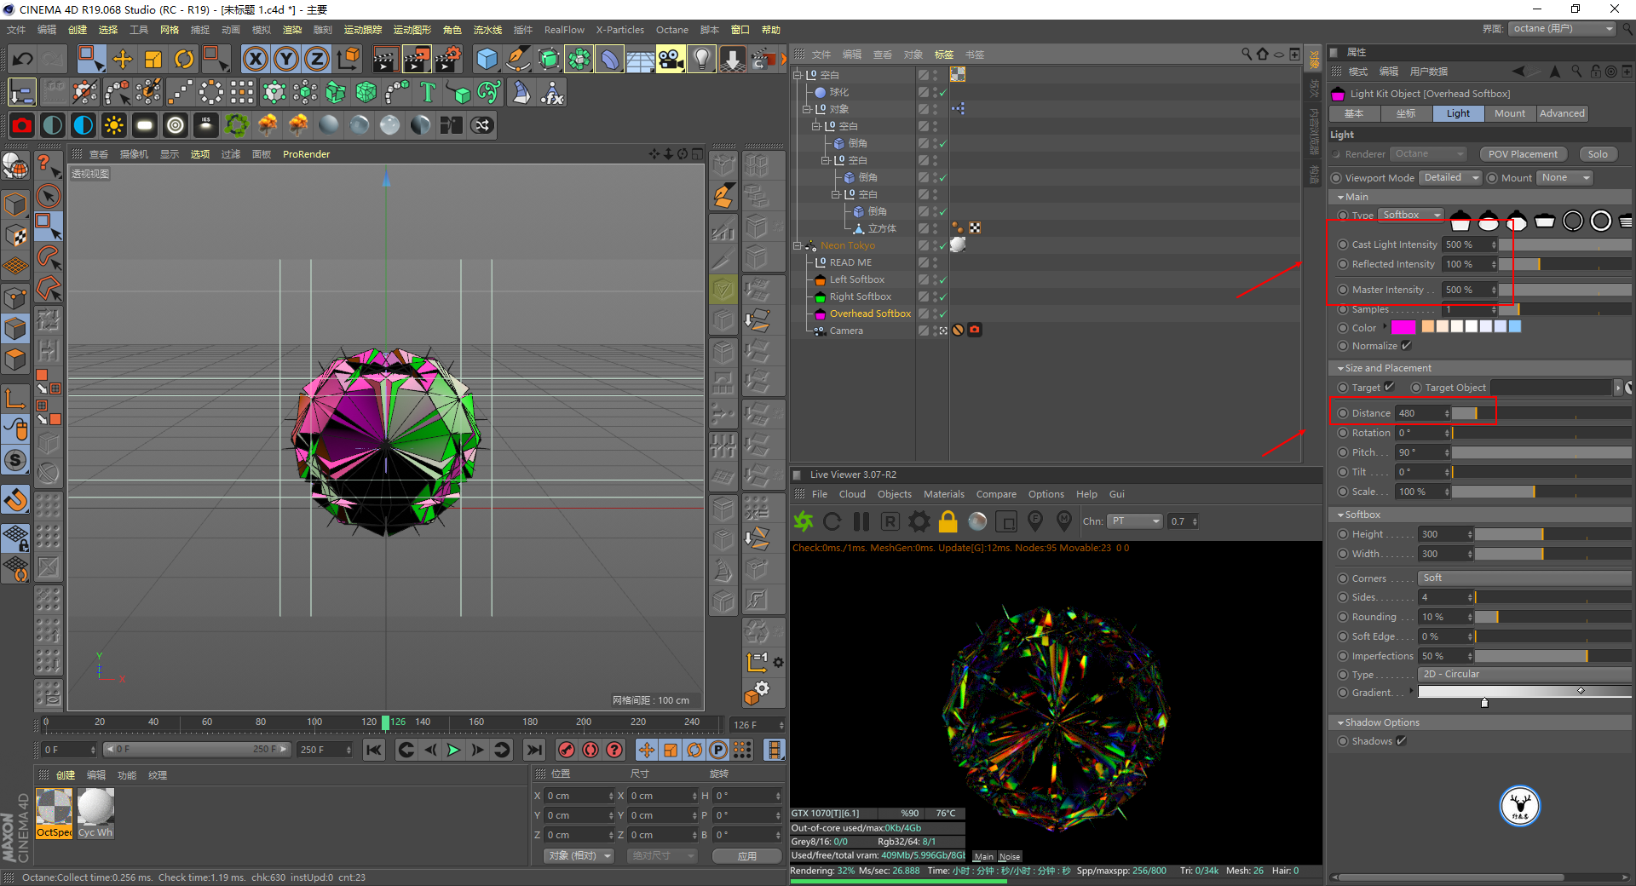Open the light Type Softbox dropdown
1636x886 pixels.
pos(1411,215)
